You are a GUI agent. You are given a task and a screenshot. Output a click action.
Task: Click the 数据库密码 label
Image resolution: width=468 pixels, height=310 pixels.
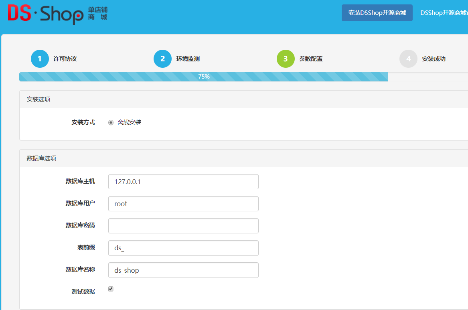pos(80,225)
